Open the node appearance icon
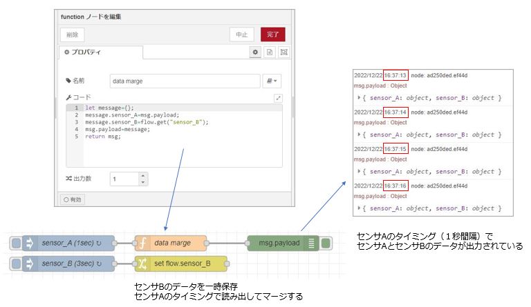 (283, 52)
